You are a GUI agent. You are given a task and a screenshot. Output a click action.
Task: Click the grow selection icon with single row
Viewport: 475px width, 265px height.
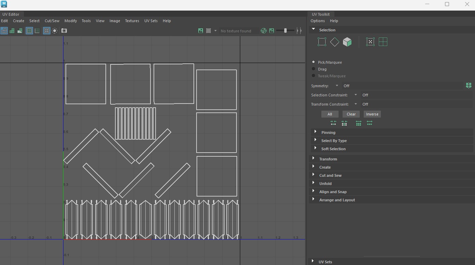coord(370,123)
